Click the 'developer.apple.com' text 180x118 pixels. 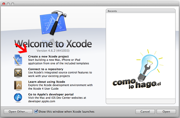[42, 101]
